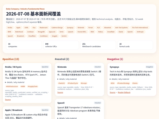Click the #Semis hashtag
Viewport: 159px width, 119px height.
[135, 83]
